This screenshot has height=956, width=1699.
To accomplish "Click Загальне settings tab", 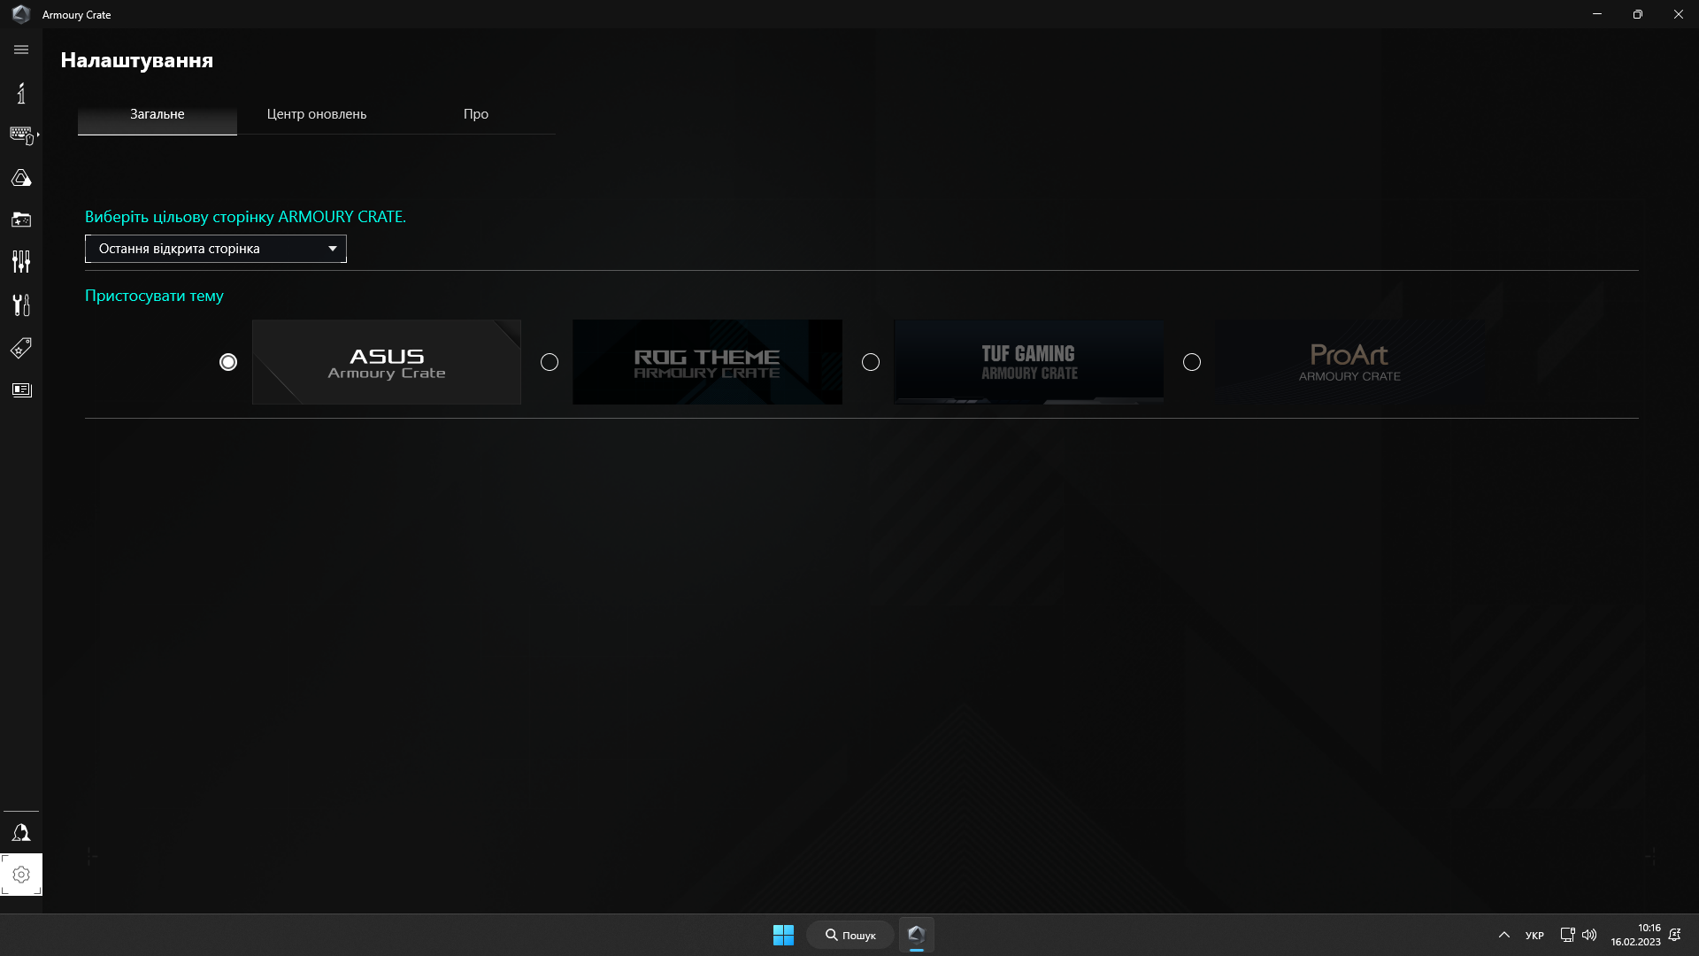I will point(157,113).
